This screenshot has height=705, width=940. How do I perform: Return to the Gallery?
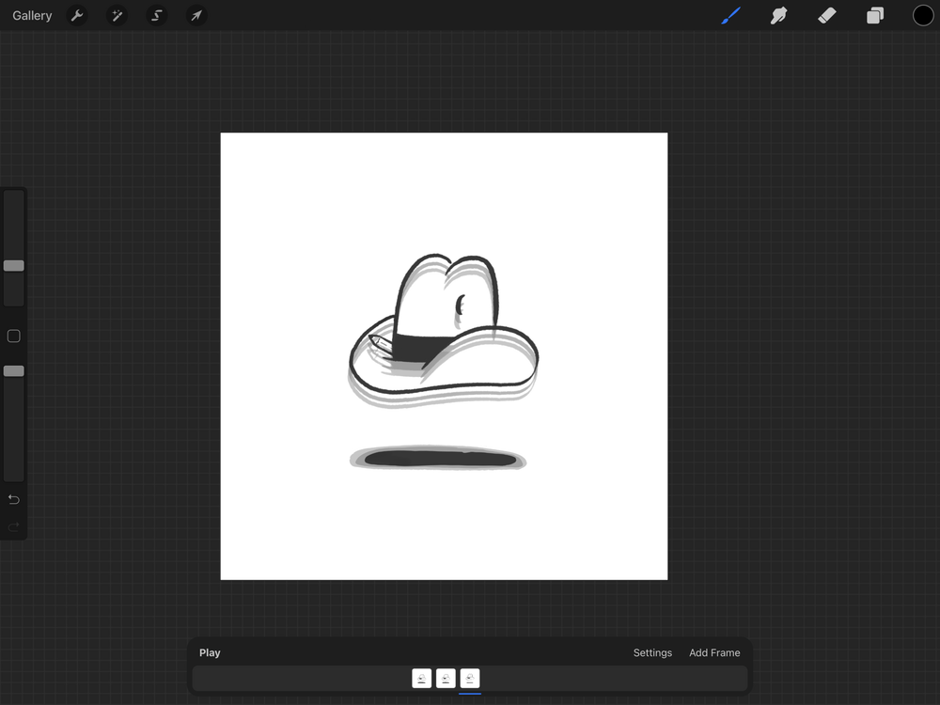tap(32, 15)
